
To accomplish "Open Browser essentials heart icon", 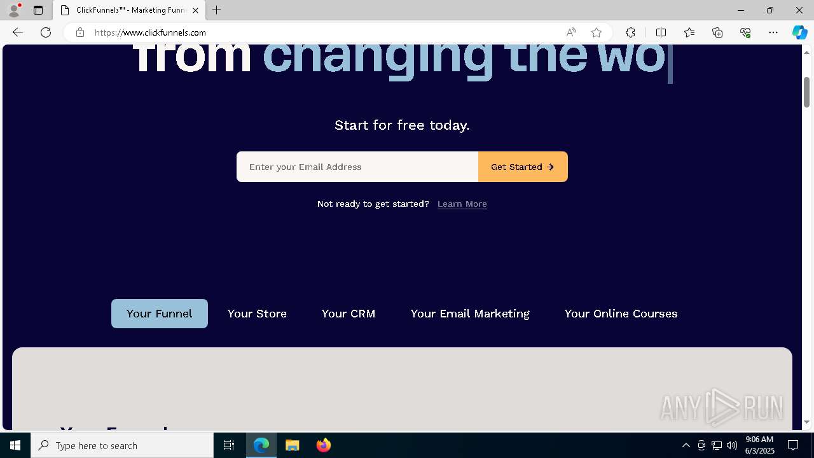I will 745,32.
